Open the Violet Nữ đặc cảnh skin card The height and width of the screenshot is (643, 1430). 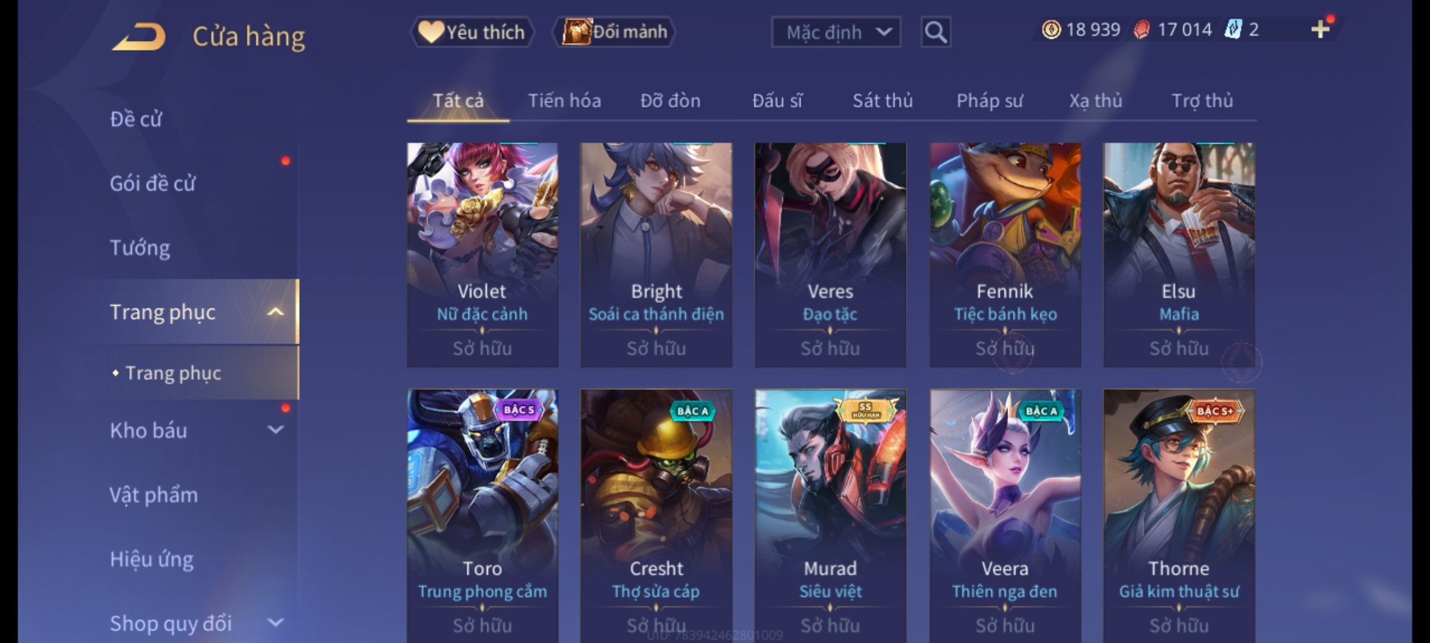tap(482, 255)
